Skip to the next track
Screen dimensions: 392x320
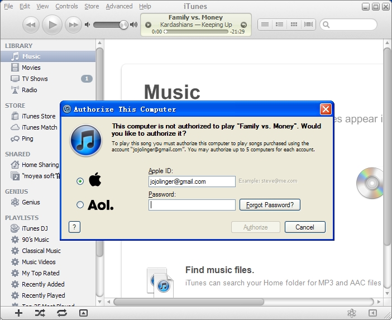[x=73, y=25]
